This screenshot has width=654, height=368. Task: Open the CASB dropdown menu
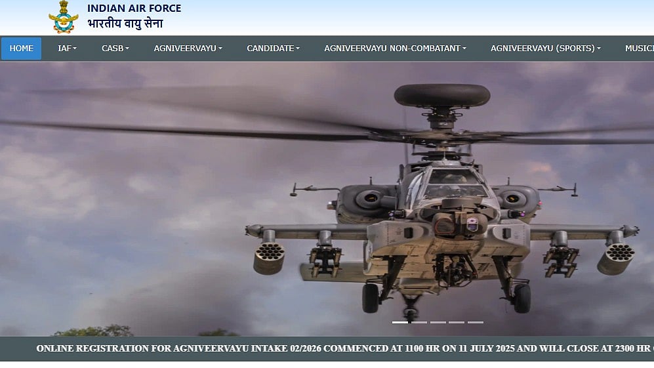[115, 49]
